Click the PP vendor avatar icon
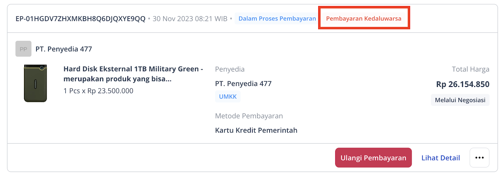This screenshot has width=504, height=178. (23, 49)
